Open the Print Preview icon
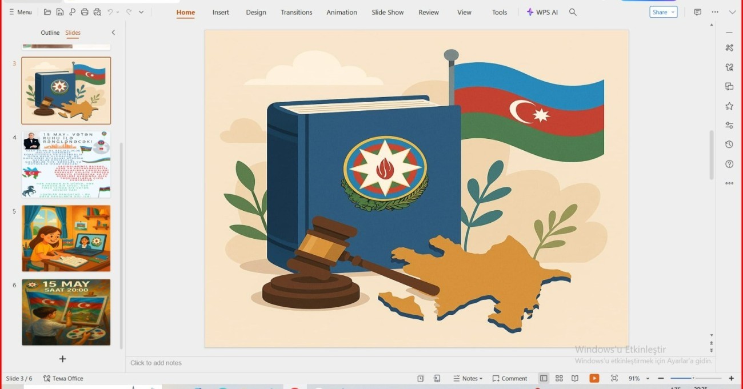The height and width of the screenshot is (389, 743). click(97, 12)
